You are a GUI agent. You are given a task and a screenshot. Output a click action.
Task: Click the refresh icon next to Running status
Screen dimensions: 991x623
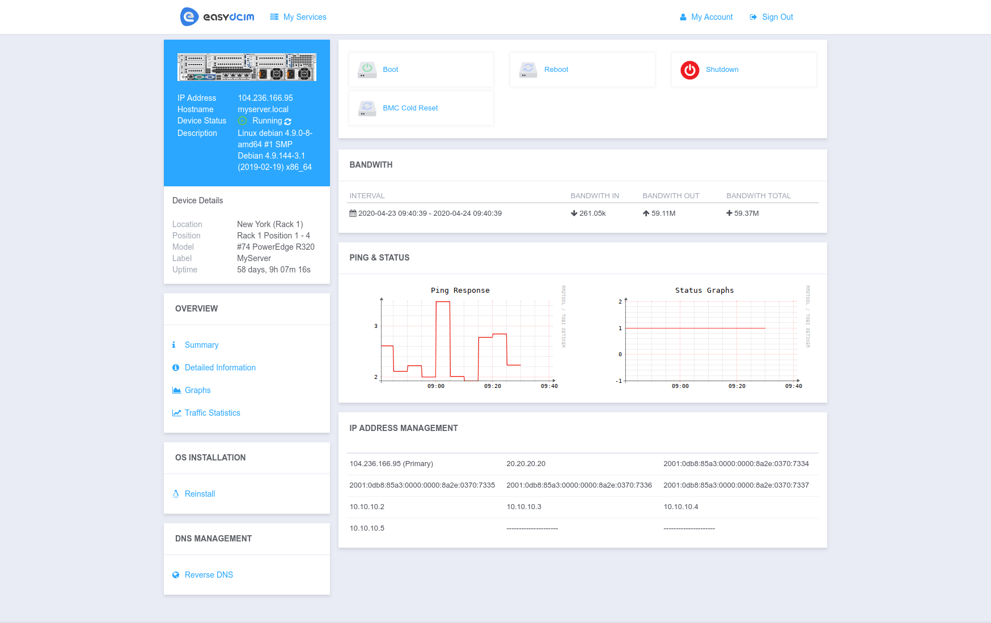[x=288, y=121]
